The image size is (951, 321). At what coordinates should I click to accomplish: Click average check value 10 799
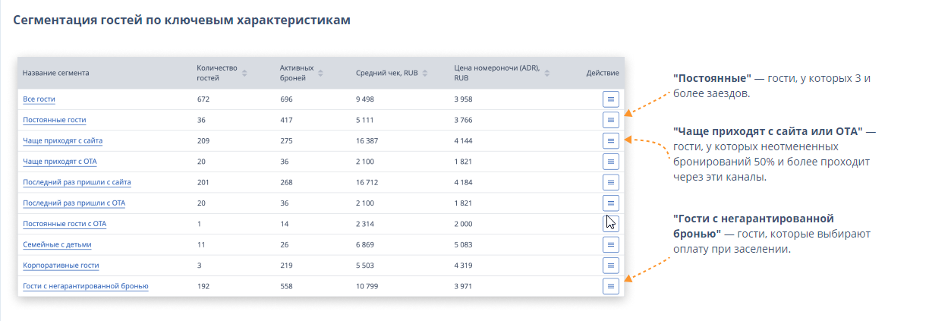click(x=367, y=286)
